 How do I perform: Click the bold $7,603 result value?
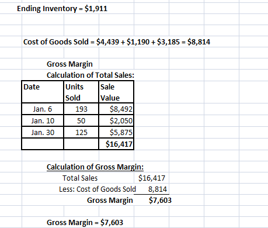[x=160, y=201]
